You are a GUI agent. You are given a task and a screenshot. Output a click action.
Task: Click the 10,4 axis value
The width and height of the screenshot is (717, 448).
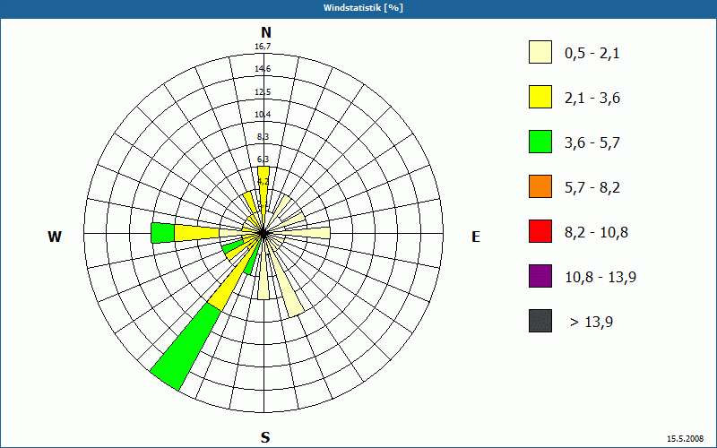pyautogui.click(x=263, y=115)
